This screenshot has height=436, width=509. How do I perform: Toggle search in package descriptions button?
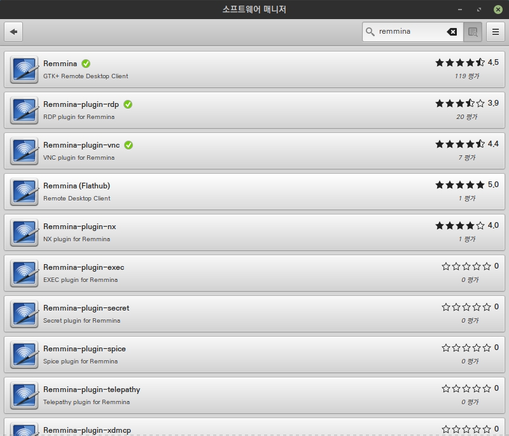coord(472,32)
